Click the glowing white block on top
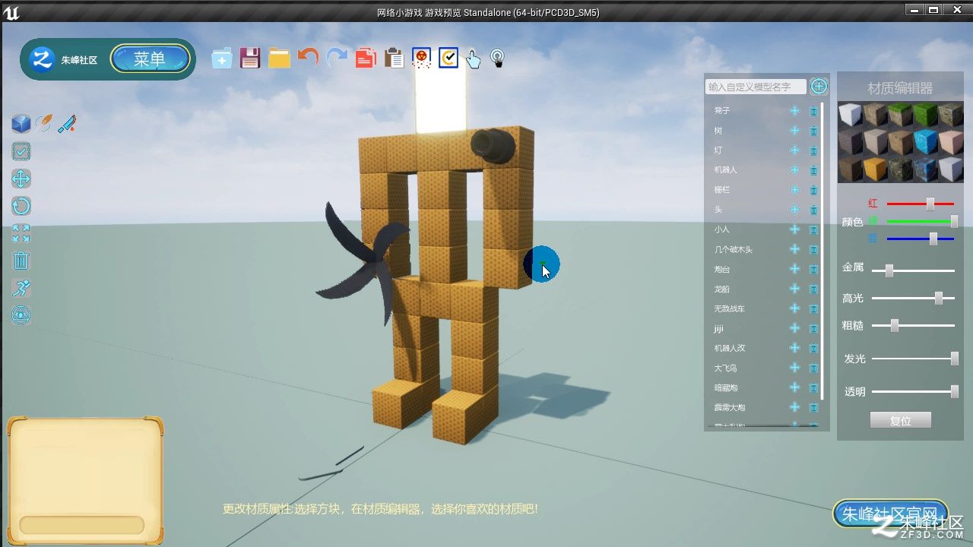 (x=440, y=100)
